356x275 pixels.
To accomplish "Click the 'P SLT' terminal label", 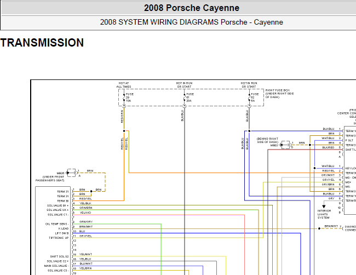I will tap(349, 141).
